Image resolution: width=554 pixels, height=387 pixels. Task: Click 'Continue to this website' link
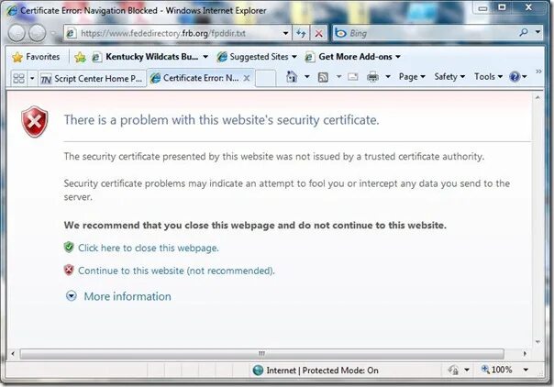click(x=176, y=271)
